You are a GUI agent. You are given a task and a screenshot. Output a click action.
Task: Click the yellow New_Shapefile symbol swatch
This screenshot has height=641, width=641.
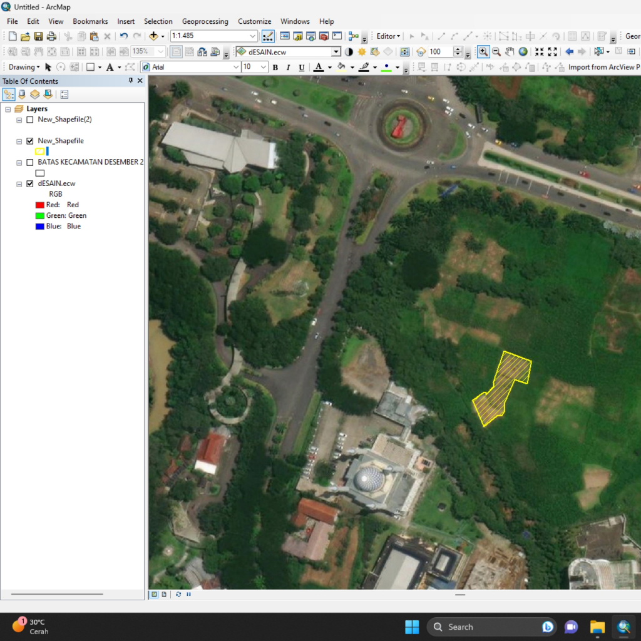40,151
